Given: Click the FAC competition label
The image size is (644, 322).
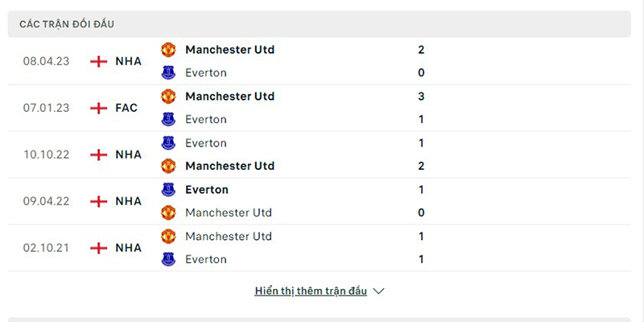Looking at the screenshot, I should point(126,108).
